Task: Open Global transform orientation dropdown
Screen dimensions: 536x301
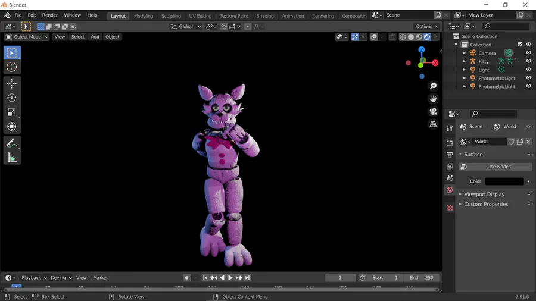Action: coord(186,27)
